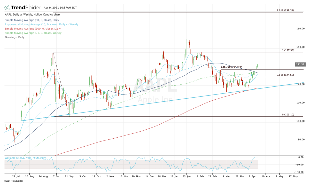Click the 128.72 March High annotation
The width and height of the screenshot is (310, 183).
[x=232, y=67]
